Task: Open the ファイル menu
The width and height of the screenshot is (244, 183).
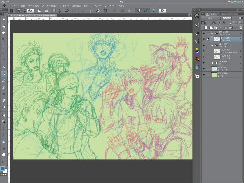Action: (x=13, y=6)
